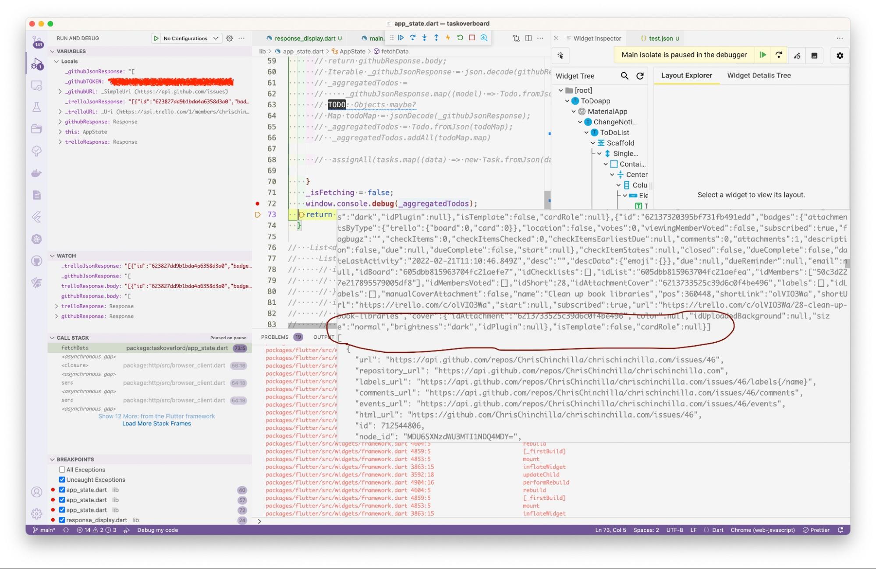
Task: Enable widget select mode in Widget Inspector
Action: click(x=560, y=56)
